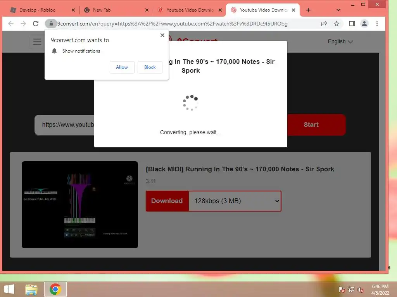Screen dimensions: 397x297
Task: Toggle the browser side panel icon
Action: 352,24
